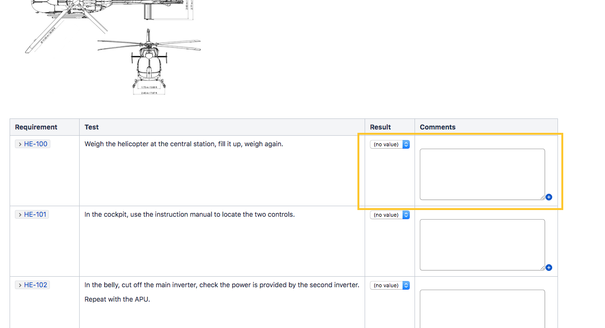Image resolution: width=605 pixels, height=328 pixels.
Task: Focus the Comments text area for HE-102
Action: pos(482,309)
